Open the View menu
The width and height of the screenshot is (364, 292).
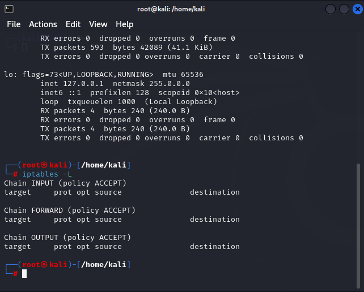pyautogui.click(x=98, y=24)
